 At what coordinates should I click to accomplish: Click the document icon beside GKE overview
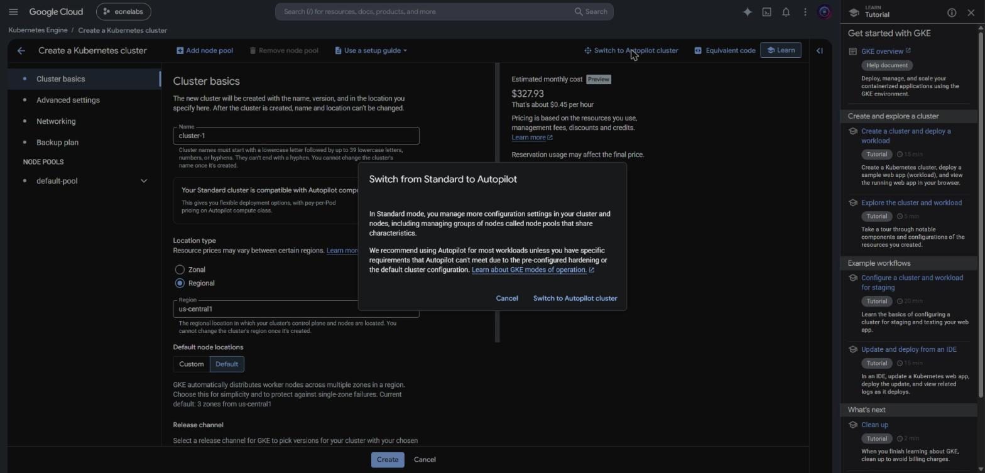click(852, 52)
